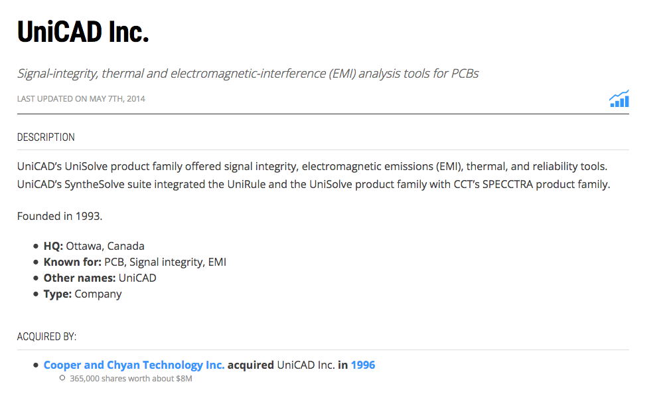Click the UniSolve product family description paragraph
661x404 pixels.
[x=313, y=175]
